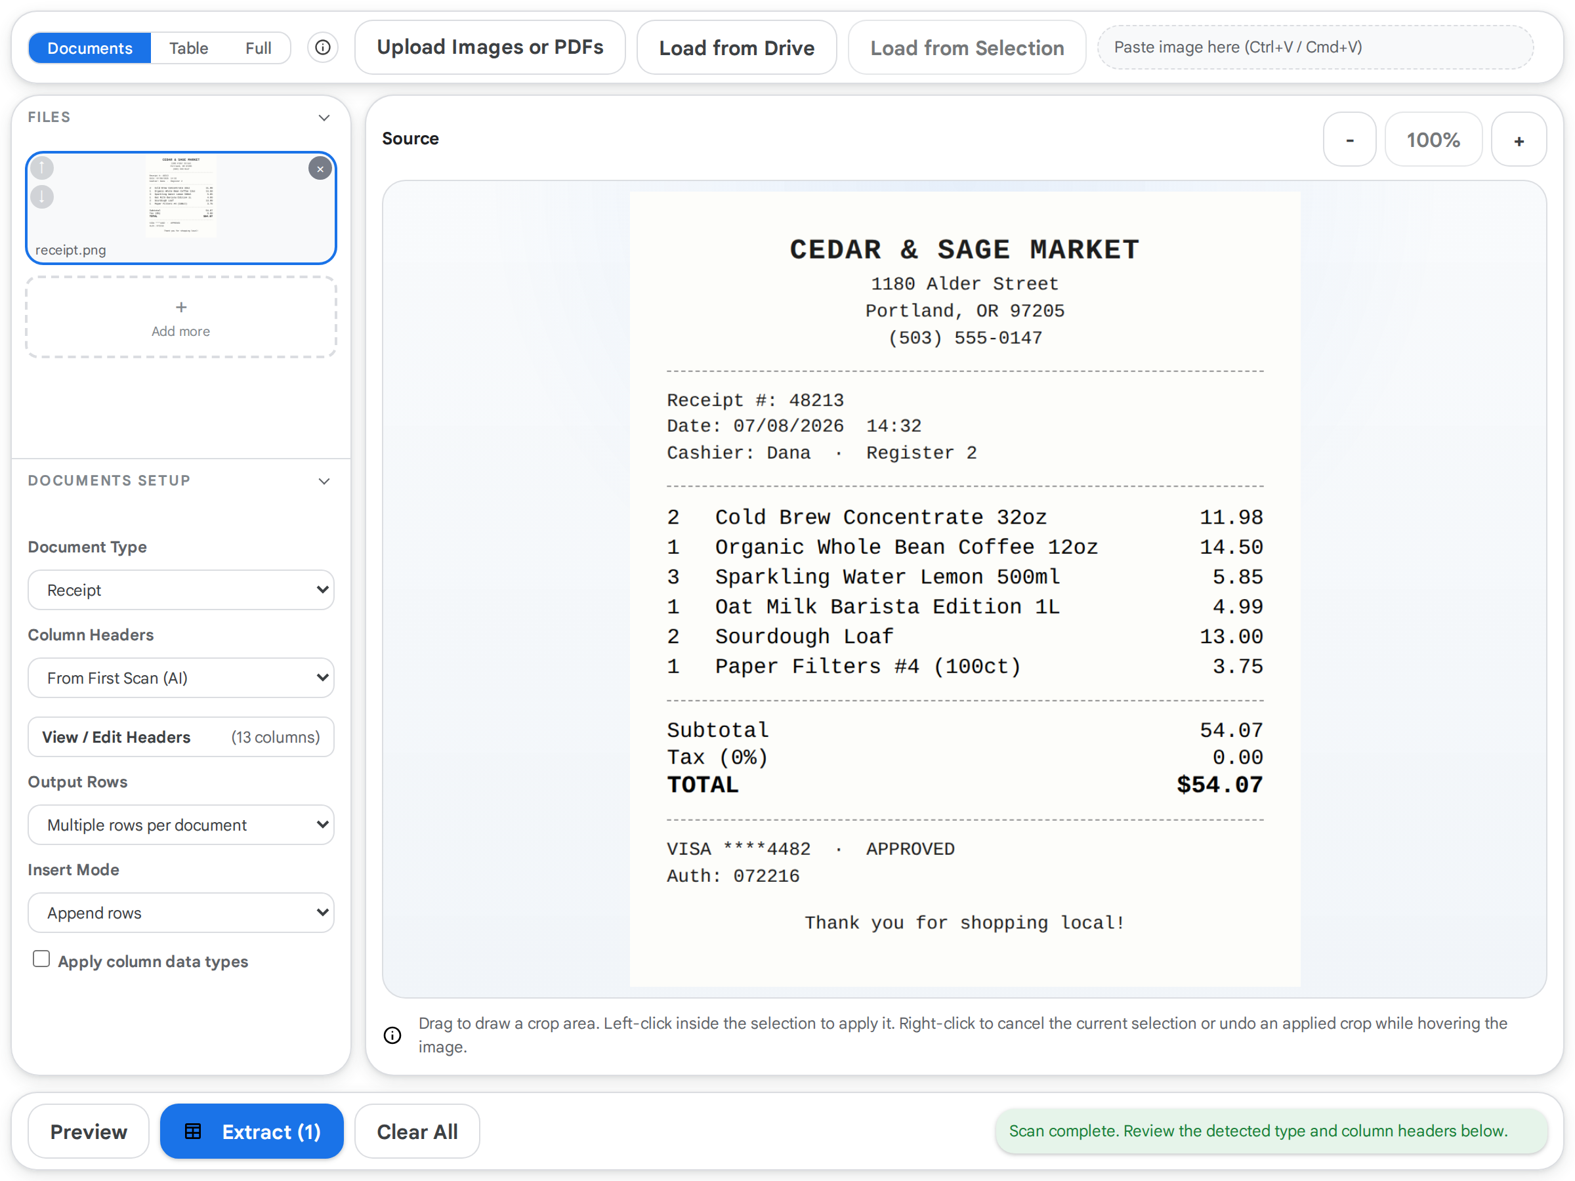1575x1181 pixels.
Task: Click the Sourdough Loaf line item
Action: pos(965,636)
